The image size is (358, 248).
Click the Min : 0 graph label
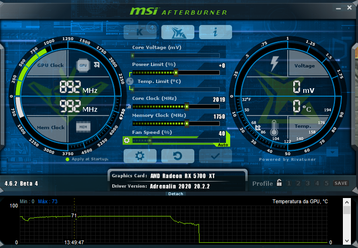coord(27,201)
